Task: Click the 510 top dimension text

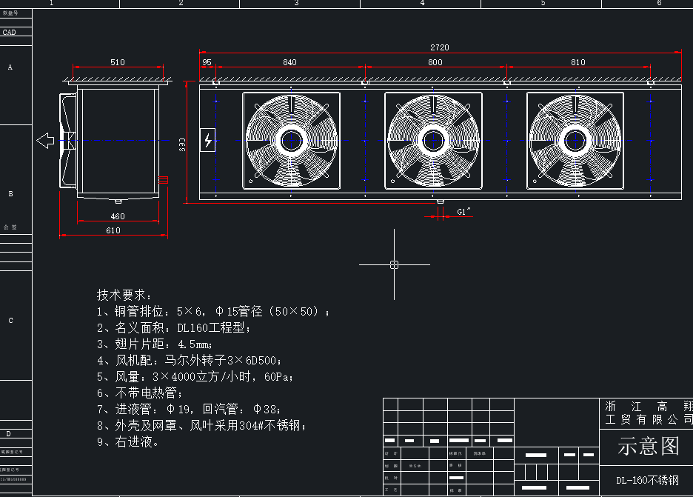Action: point(117,63)
